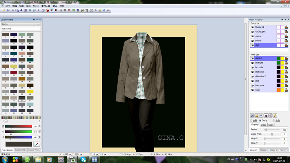Click the lightning bolt icon in Mesh Property

[x=275, y=115]
